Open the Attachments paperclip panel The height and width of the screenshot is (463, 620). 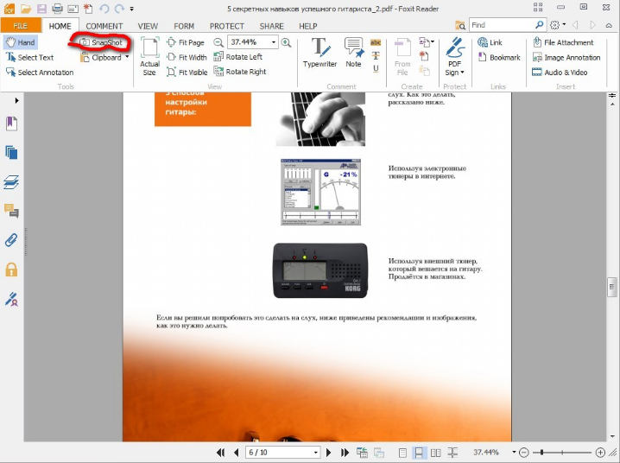(12, 240)
